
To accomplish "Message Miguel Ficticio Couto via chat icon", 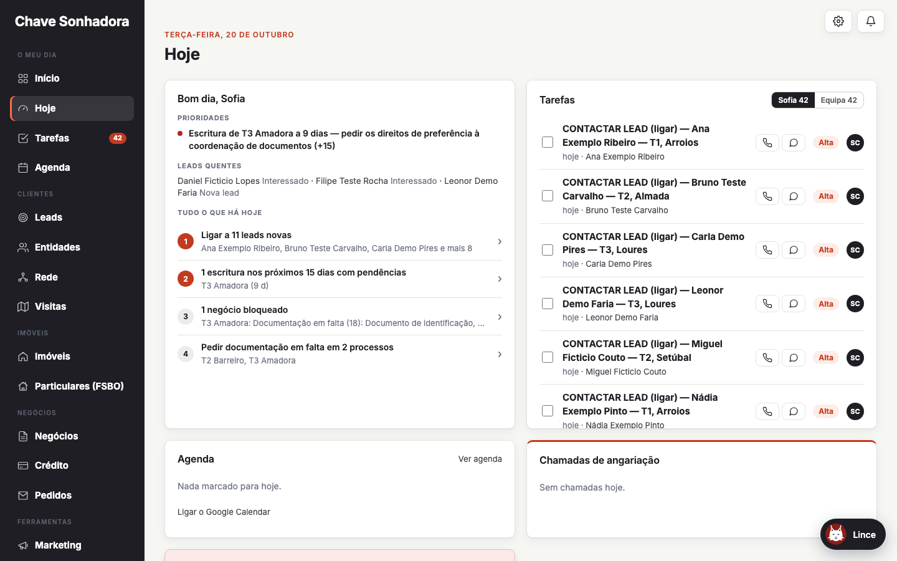I will coord(794,358).
